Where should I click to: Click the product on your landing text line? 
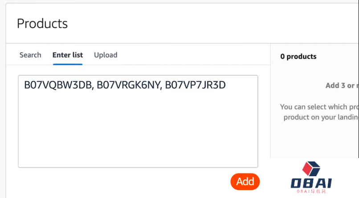click(x=321, y=117)
